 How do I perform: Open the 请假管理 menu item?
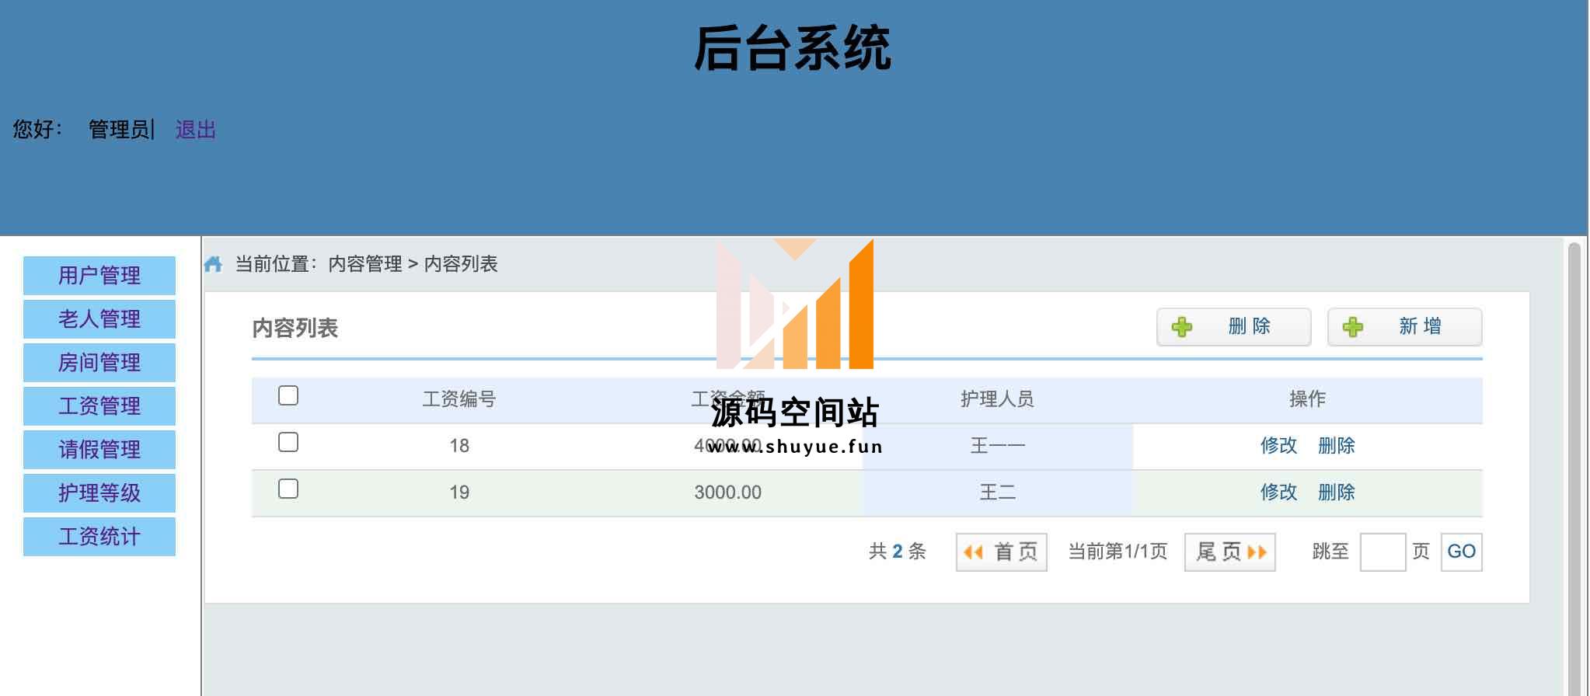pyautogui.click(x=99, y=450)
